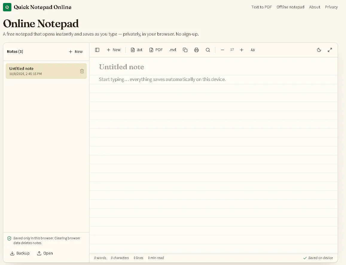346x265 pixels.
Task: Enter fullscreen with expand arrows icon
Action: 330,50
